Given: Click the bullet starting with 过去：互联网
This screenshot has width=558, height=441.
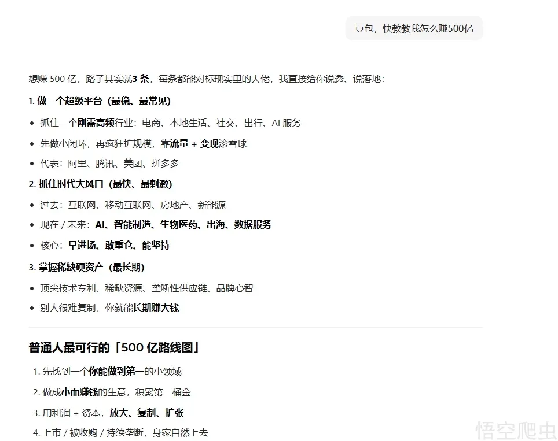Looking at the screenshot, I should click(x=133, y=205).
